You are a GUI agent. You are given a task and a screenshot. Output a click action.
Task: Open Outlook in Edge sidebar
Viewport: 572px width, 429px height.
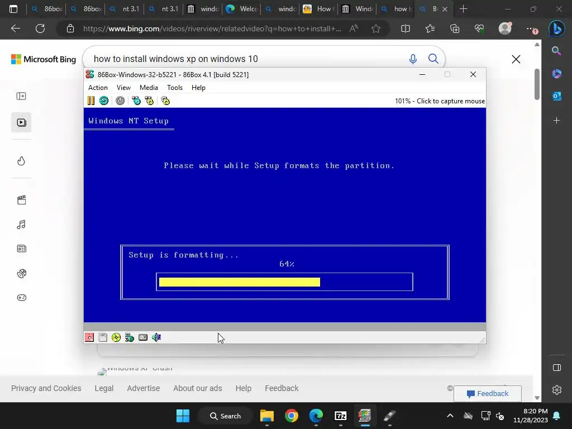(557, 96)
